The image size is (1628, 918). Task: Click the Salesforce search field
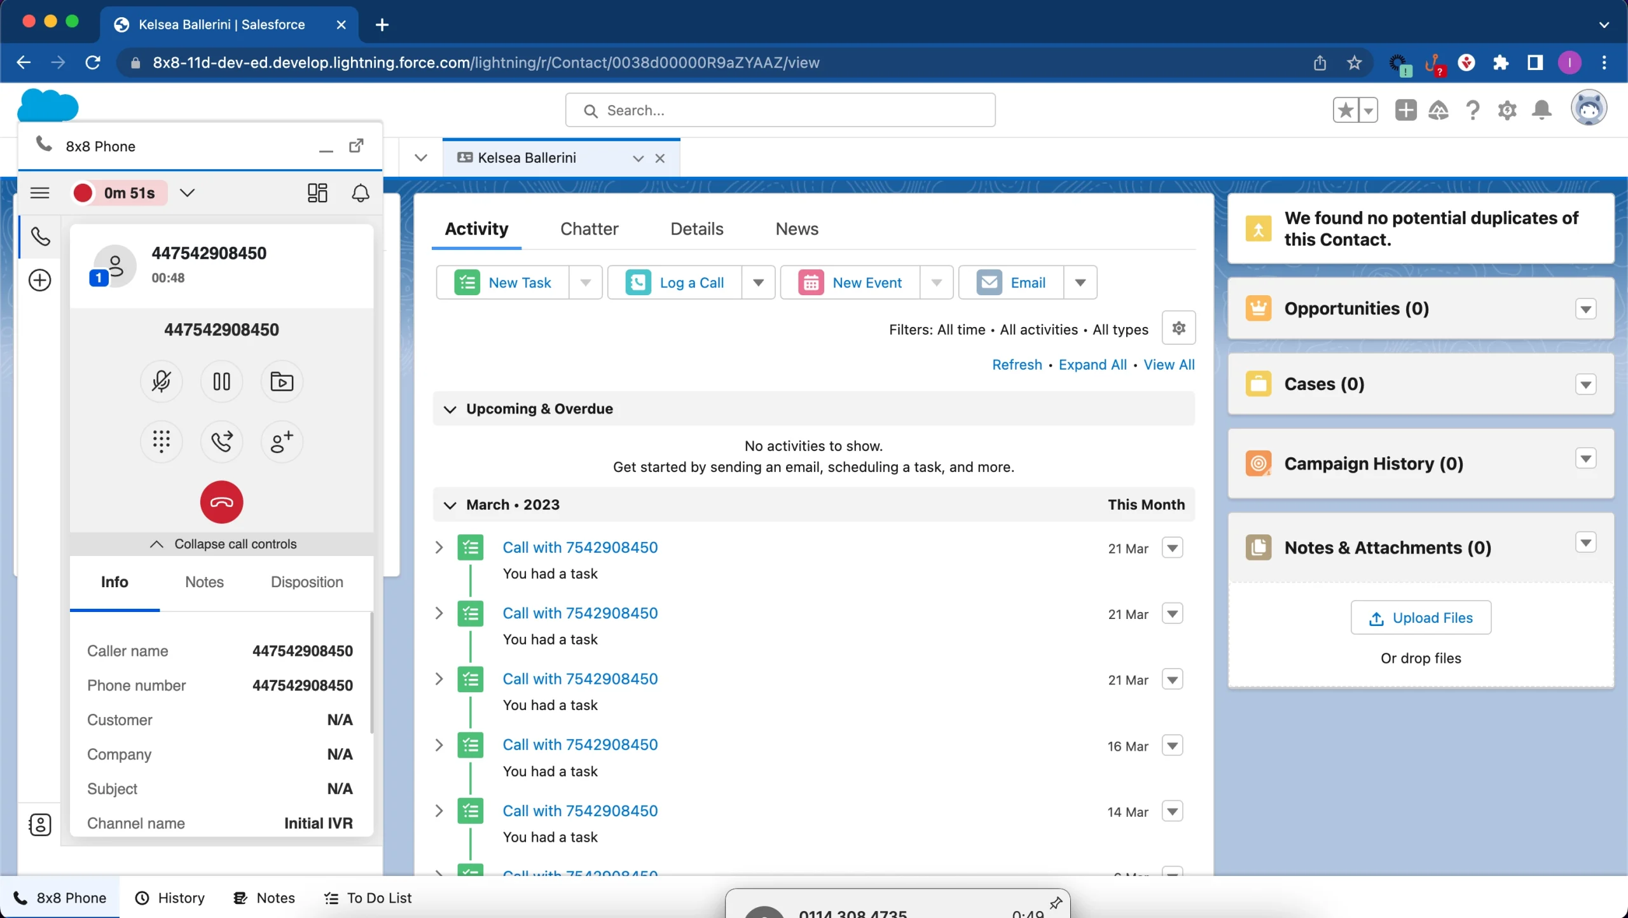780,110
